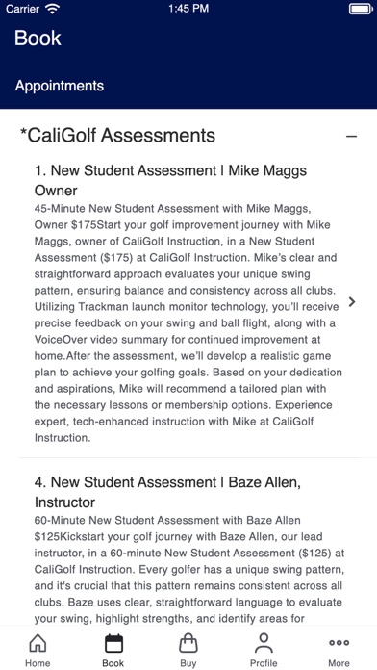
Task: Tap the Home house icon
Action: tap(38, 643)
